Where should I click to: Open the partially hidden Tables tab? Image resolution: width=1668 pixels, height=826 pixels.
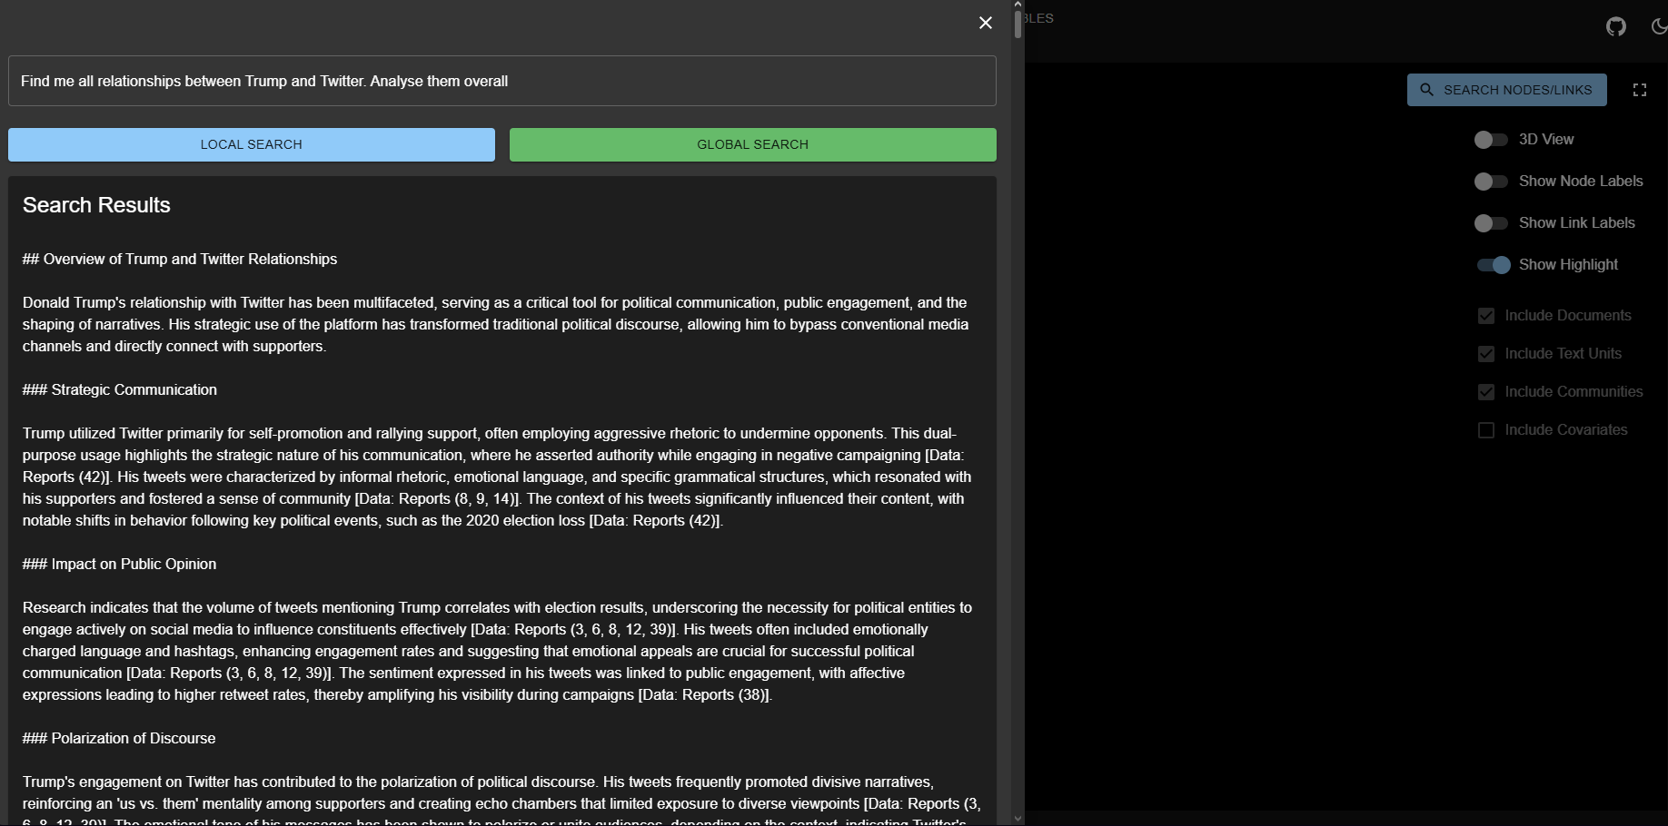coord(1039,18)
